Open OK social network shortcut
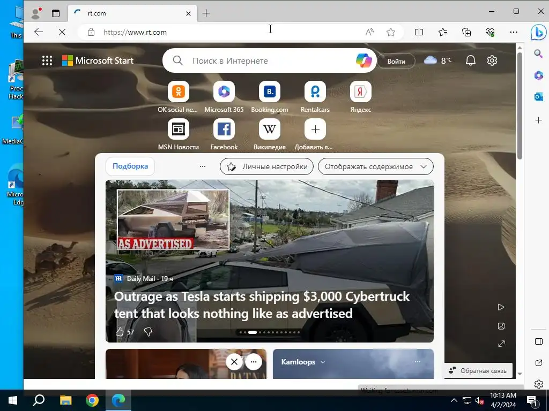 pyautogui.click(x=178, y=97)
